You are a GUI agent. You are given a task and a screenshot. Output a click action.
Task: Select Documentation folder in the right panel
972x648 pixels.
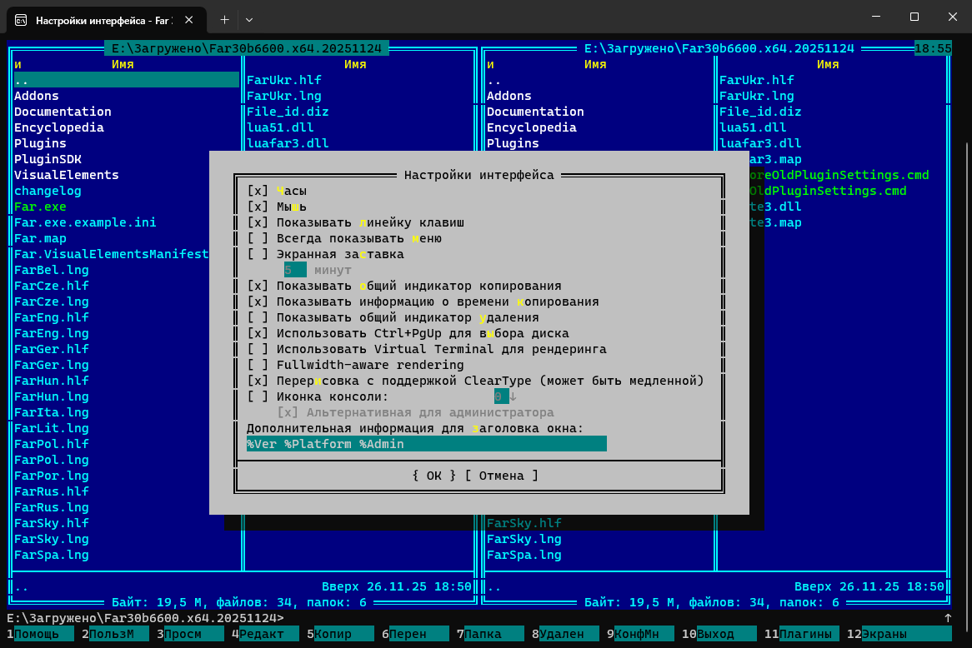[x=535, y=112]
